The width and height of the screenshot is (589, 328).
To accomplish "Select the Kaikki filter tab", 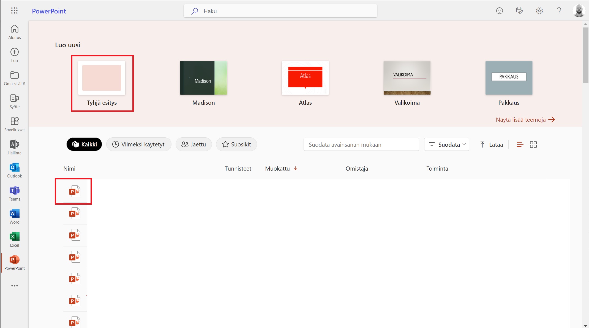I will click(84, 144).
